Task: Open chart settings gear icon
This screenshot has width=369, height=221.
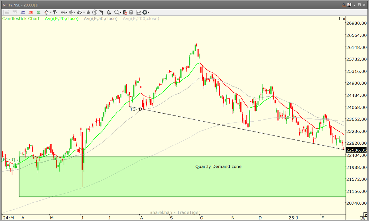Action: 145,12
